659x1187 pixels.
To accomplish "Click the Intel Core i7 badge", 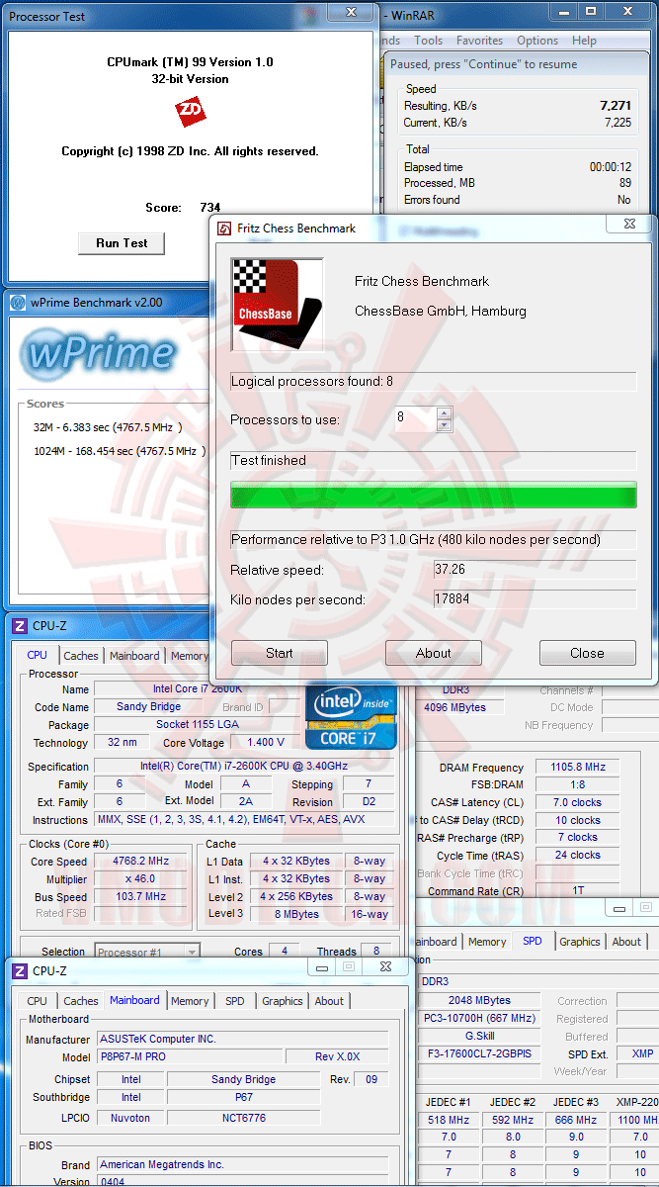I will click(351, 715).
